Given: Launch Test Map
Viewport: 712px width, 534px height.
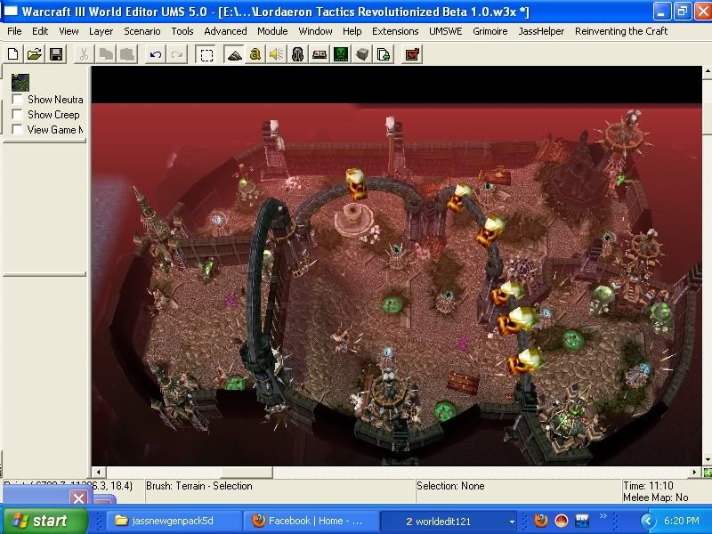Looking at the screenshot, I should coord(412,54).
